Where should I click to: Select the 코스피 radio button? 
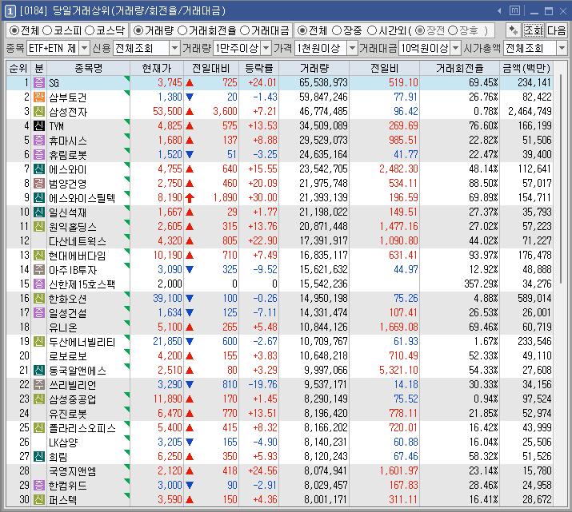click(x=47, y=30)
